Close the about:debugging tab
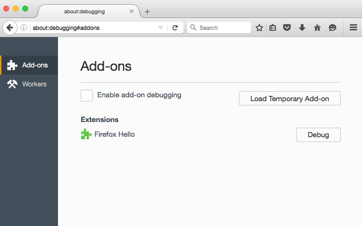This screenshot has width=362, height=226. tap(132, 11)
